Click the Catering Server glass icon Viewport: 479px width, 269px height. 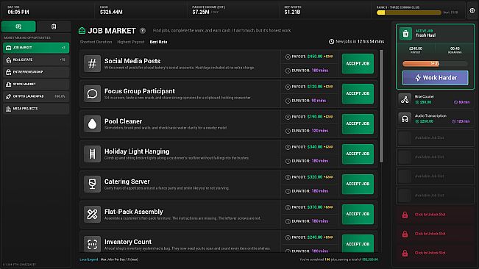pyautogui.click(x=92, y=184)
